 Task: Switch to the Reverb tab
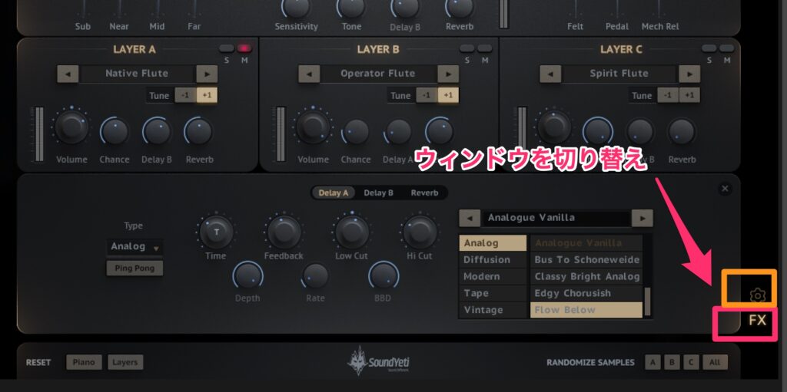(424, 193)
